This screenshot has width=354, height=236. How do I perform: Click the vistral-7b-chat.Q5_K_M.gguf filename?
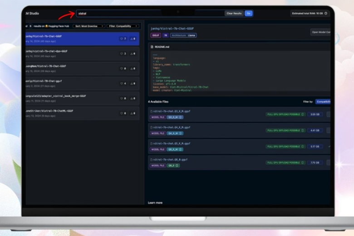coord(172,143)
